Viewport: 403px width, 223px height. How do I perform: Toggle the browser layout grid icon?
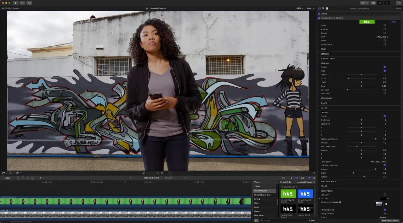pos(373,3)
